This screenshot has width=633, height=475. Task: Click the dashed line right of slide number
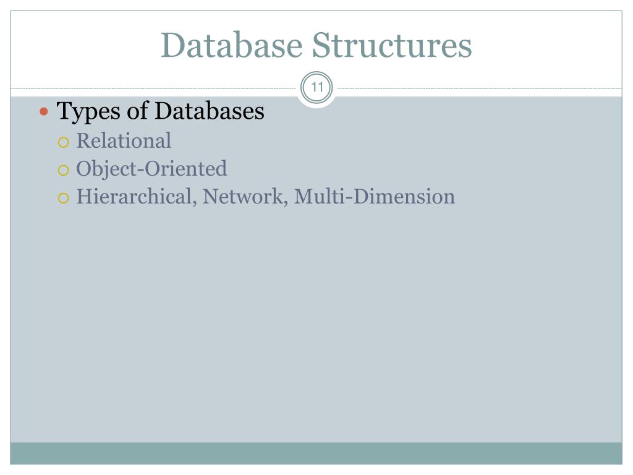pos(480,88)
